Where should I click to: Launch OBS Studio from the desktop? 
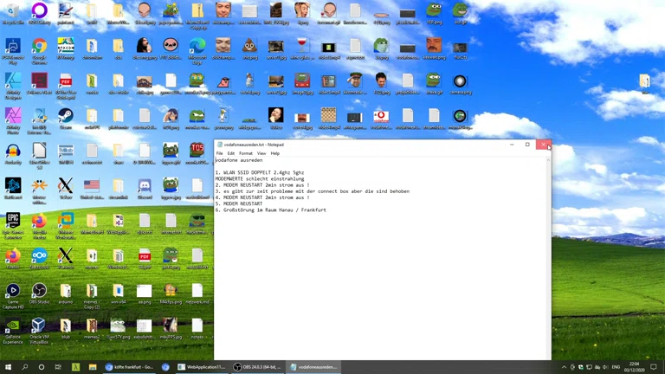click(x=39, y=292)
